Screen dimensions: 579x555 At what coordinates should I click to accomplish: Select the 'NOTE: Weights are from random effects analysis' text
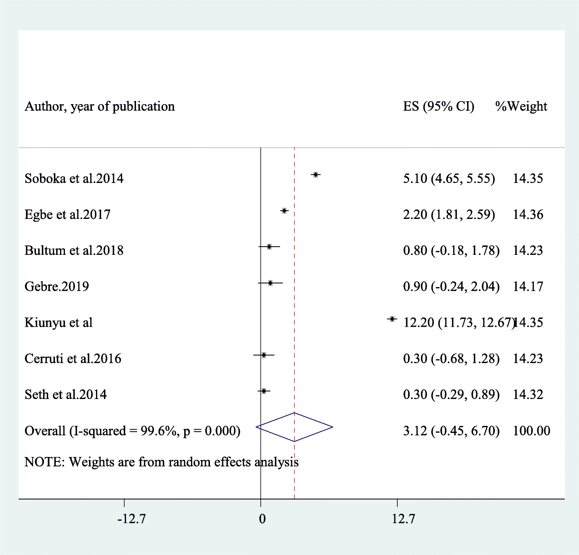162,462
